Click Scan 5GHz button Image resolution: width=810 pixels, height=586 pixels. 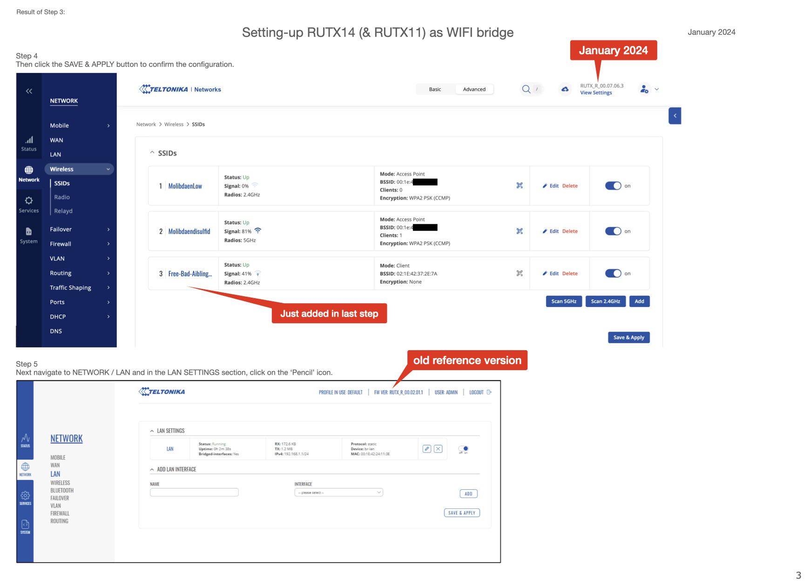[x=564, y=301]
